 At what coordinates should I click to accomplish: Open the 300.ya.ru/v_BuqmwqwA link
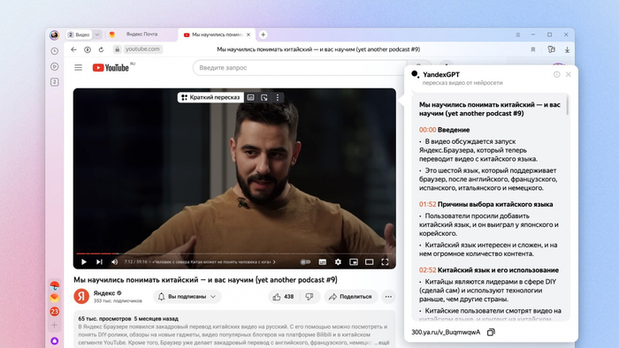pos(446,332)
